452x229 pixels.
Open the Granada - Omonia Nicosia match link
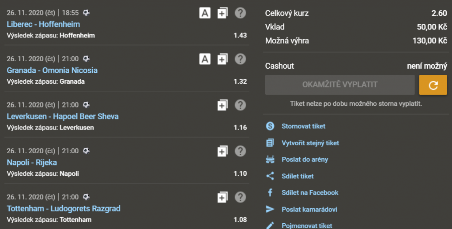click(52, 70)
